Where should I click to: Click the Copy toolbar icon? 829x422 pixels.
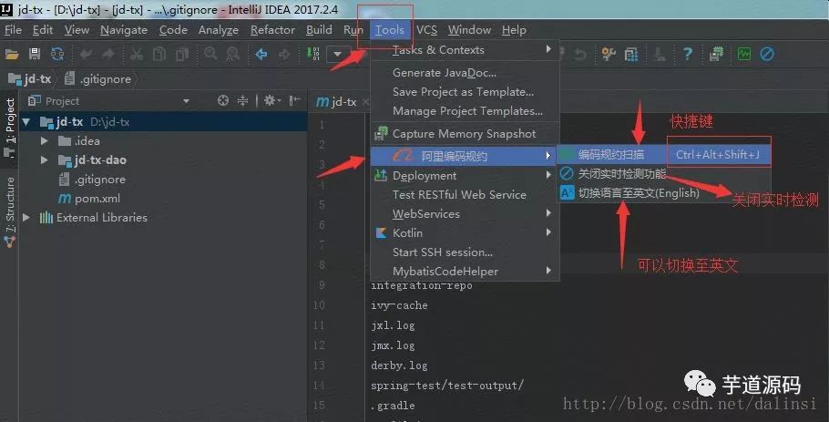coord(159,54)
